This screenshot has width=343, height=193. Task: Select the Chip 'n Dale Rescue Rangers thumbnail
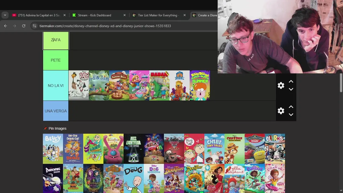pyautogui.click(x=235, y=149)
